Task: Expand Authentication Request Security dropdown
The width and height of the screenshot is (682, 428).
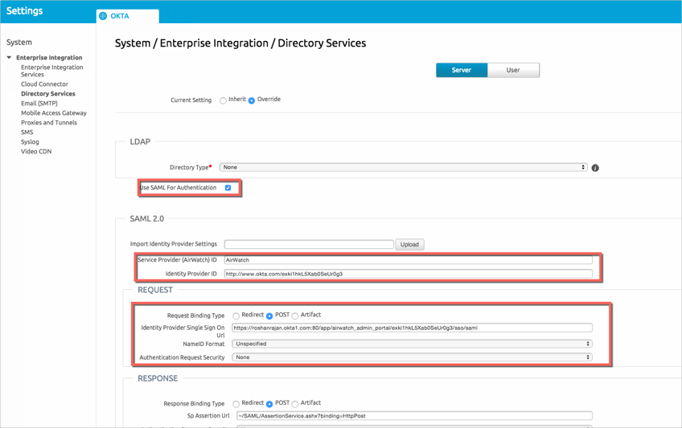Action: click(x=412, y=357)
